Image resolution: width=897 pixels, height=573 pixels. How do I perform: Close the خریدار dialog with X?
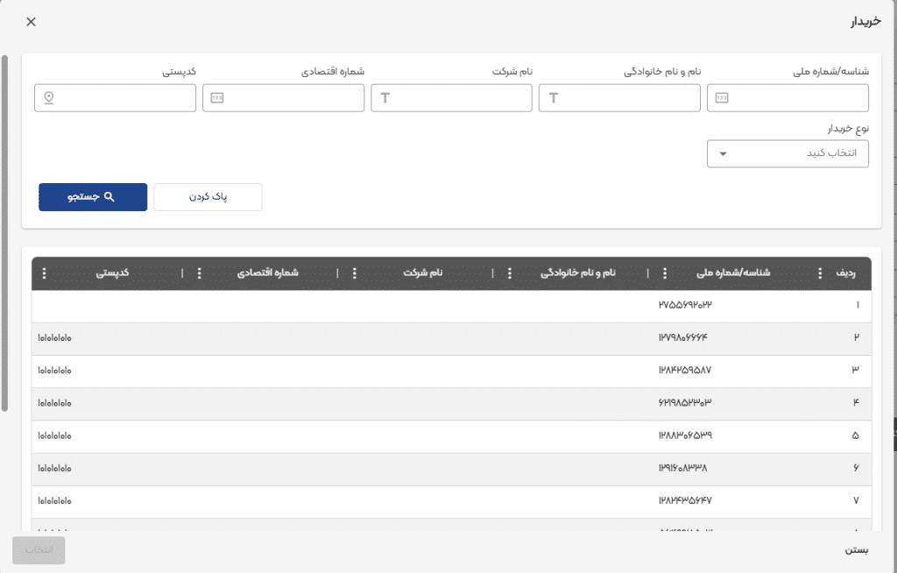tap(32, 22)
